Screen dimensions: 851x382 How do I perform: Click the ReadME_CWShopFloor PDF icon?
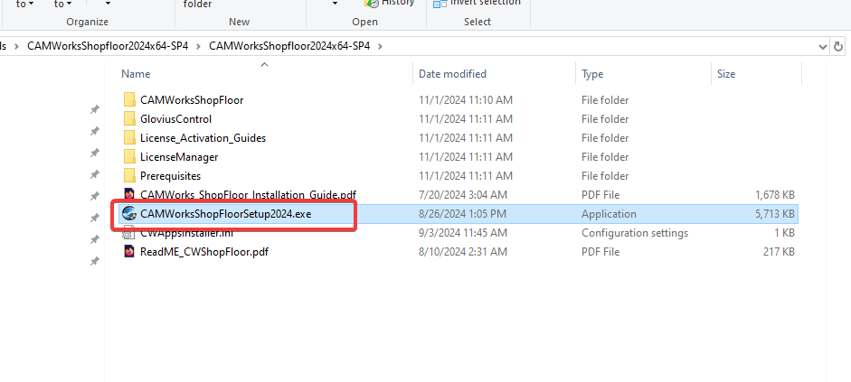[x=129, y=251]
